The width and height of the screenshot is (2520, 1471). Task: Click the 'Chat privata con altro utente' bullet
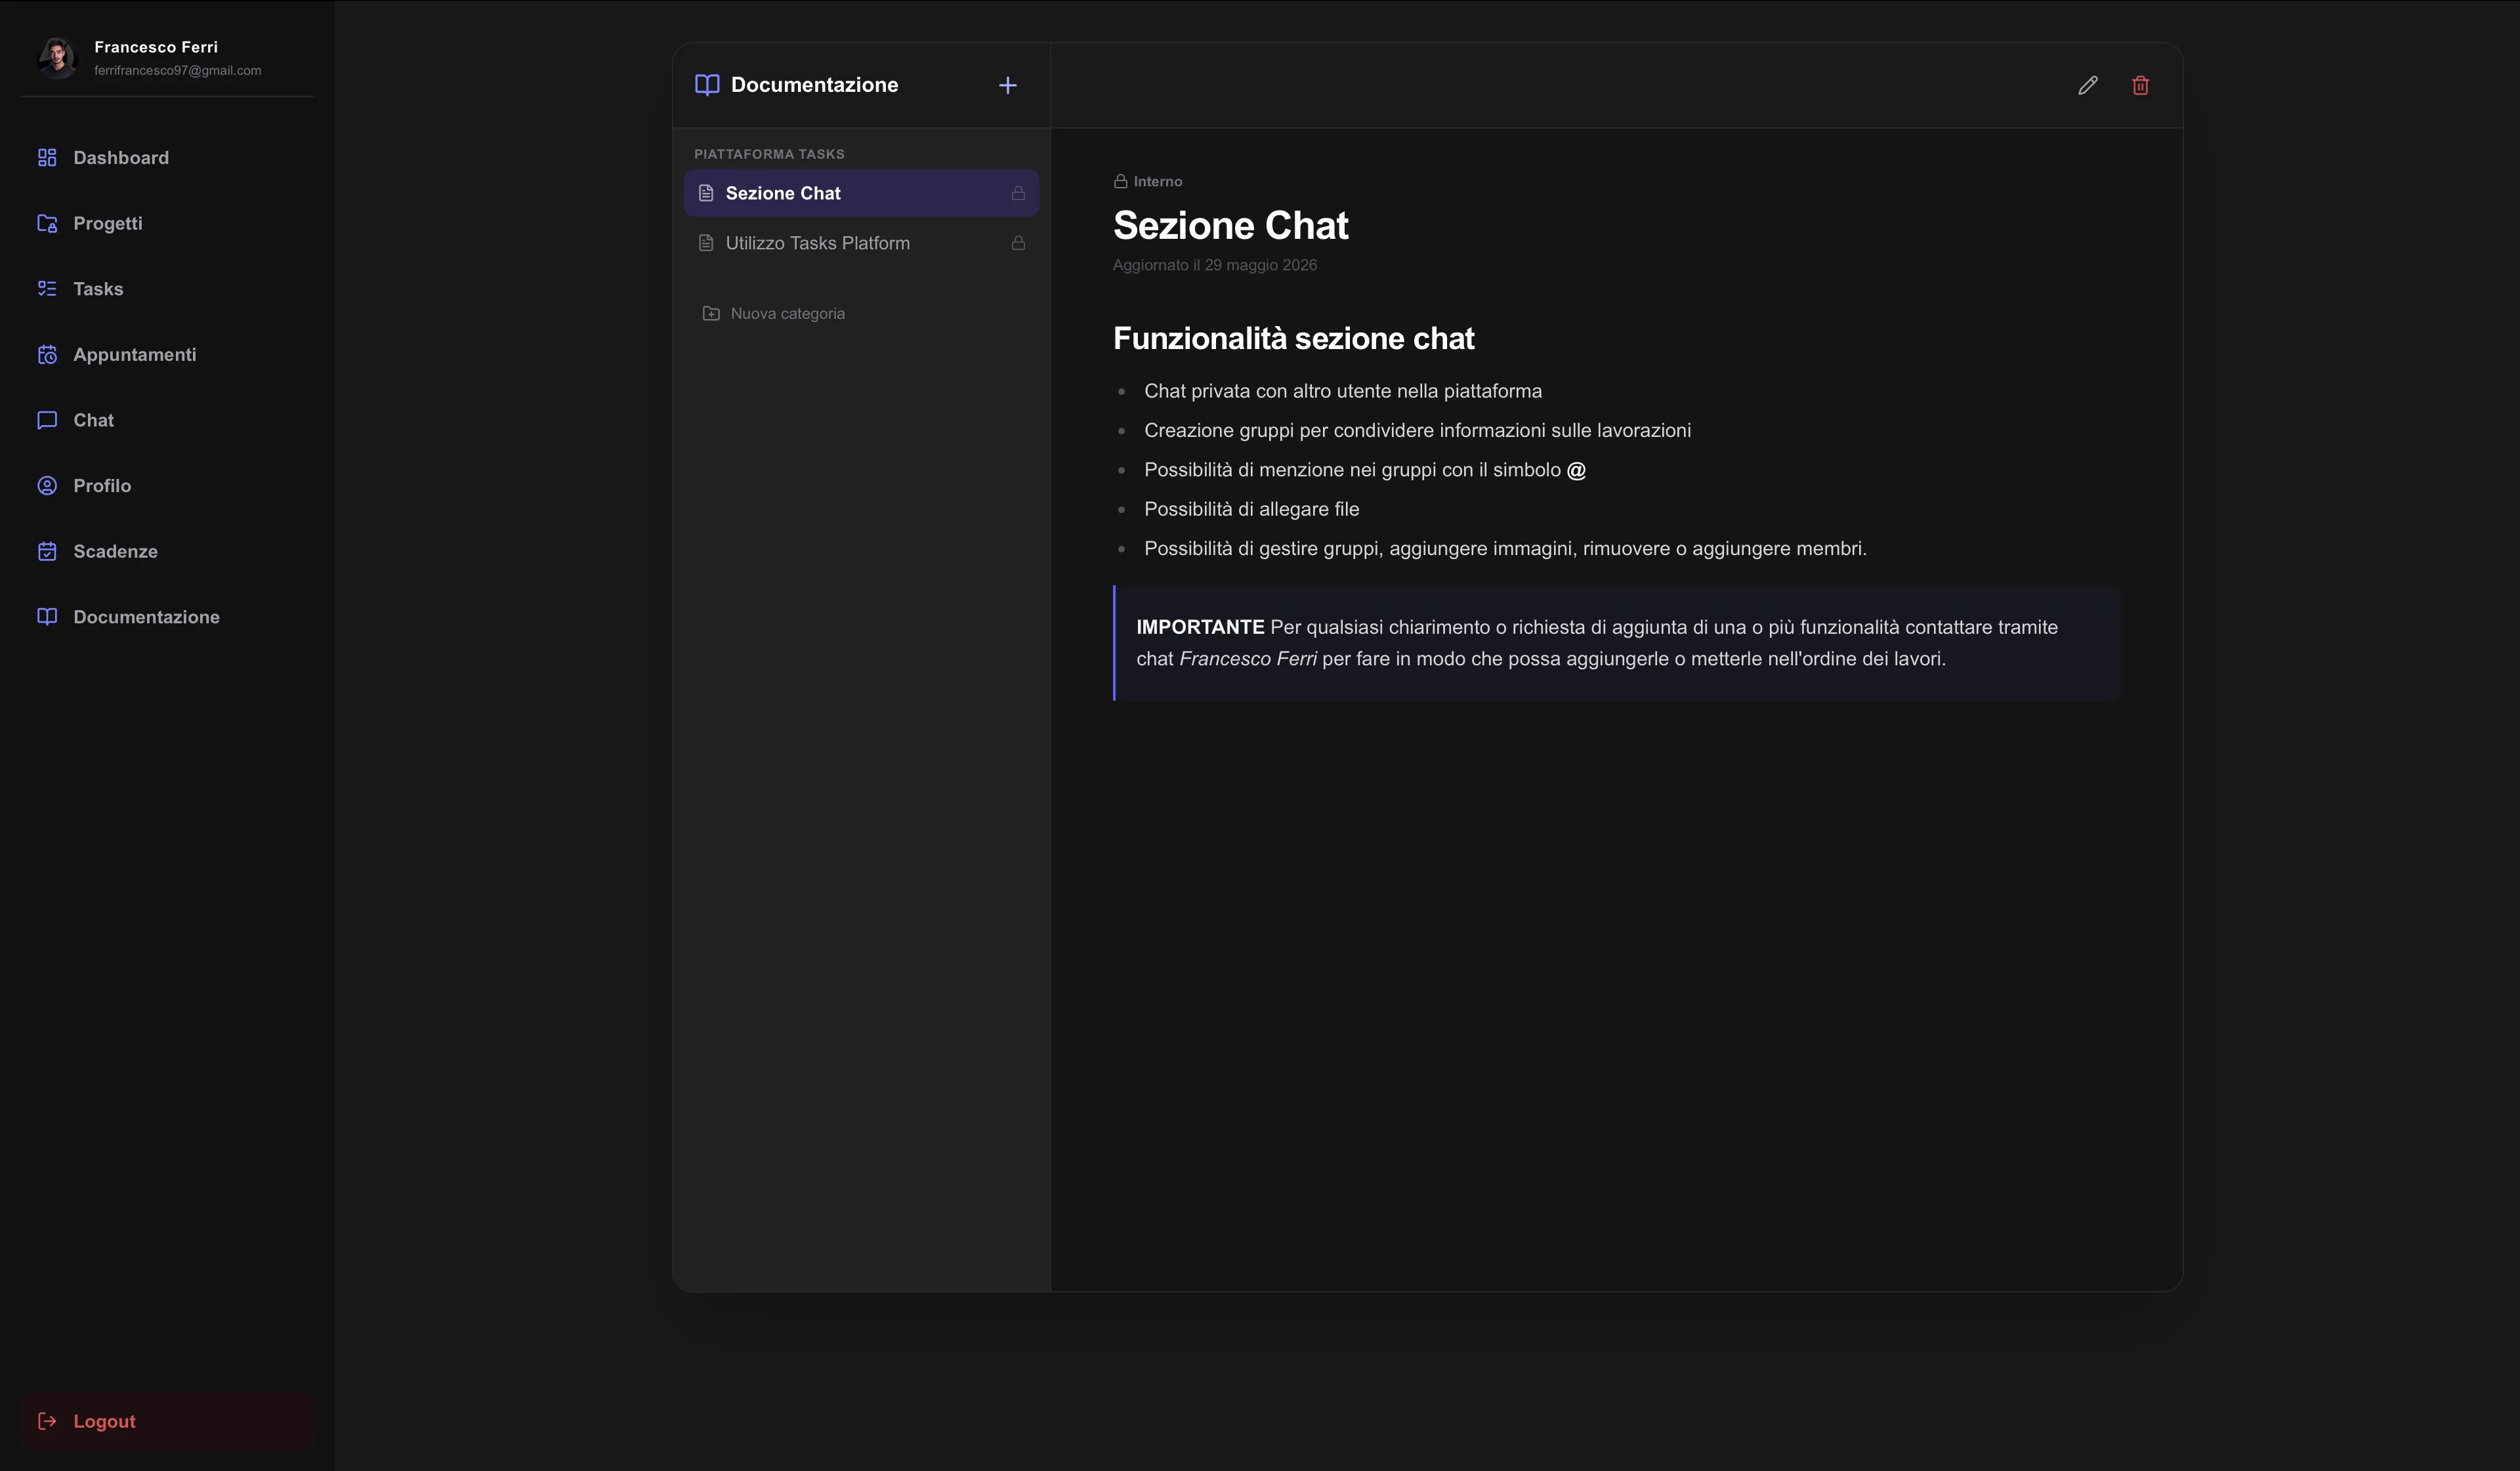coord(1342,391)
